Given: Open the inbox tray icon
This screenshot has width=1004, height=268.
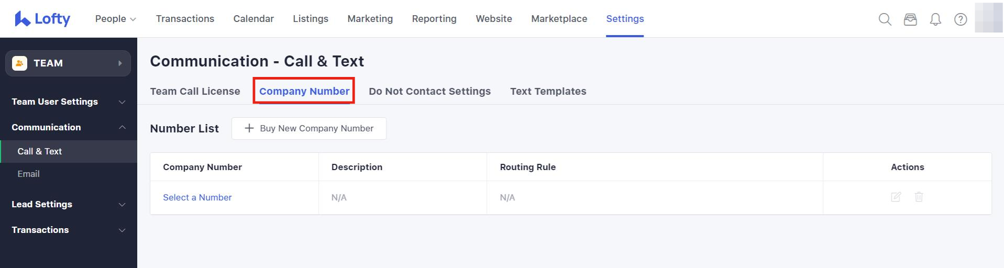Looking at the screenshot, I should (910, 19).
